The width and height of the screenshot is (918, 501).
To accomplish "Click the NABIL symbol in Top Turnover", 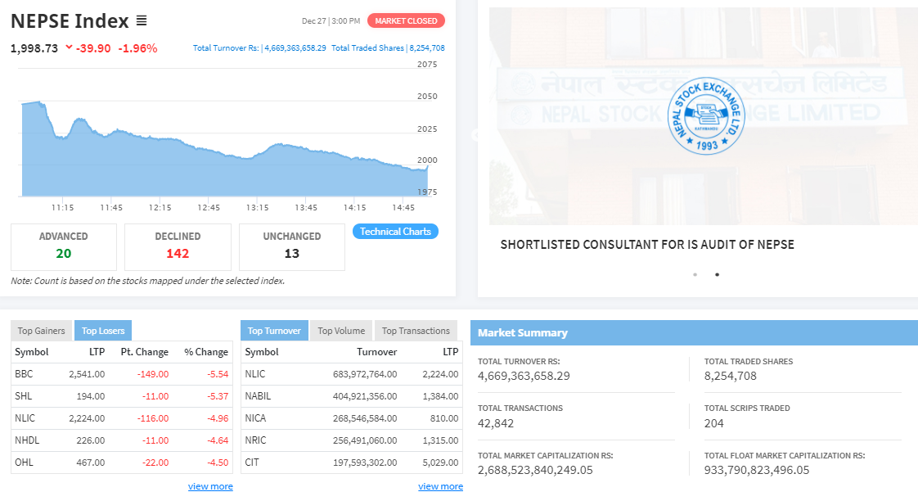I will 259,396.
